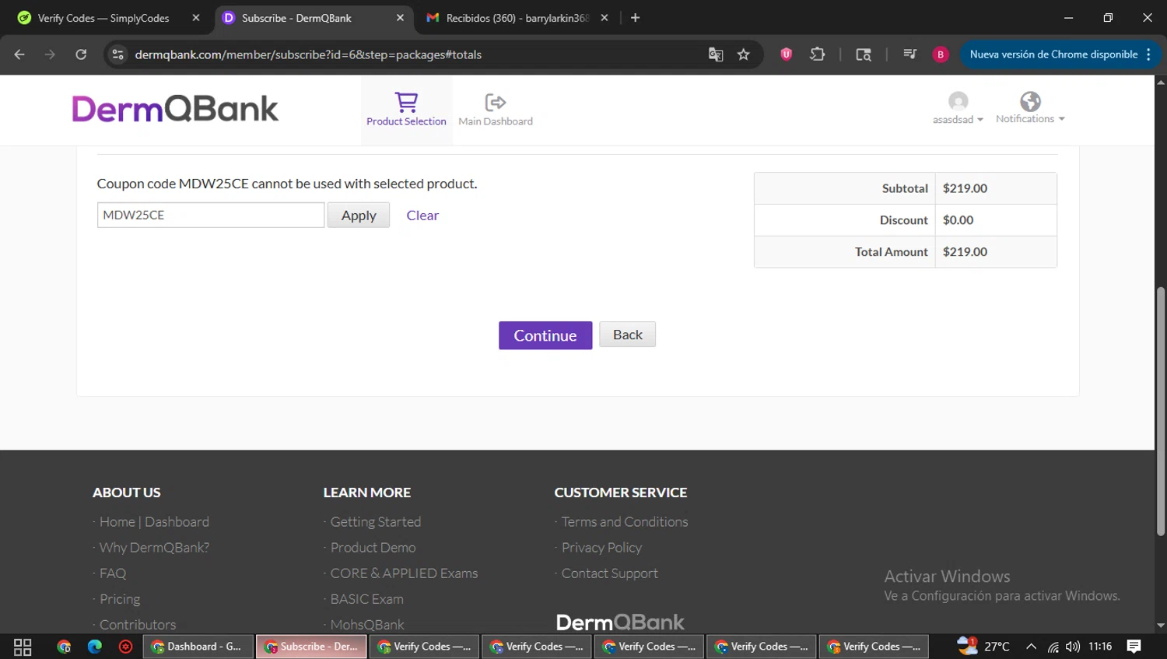
Task: Click the site information icon in address bar
Action: coord(117,54)
